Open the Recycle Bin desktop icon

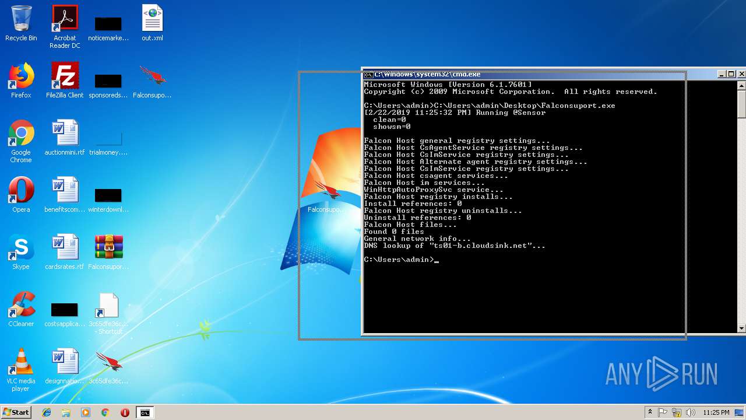click(x=21, y=23)
